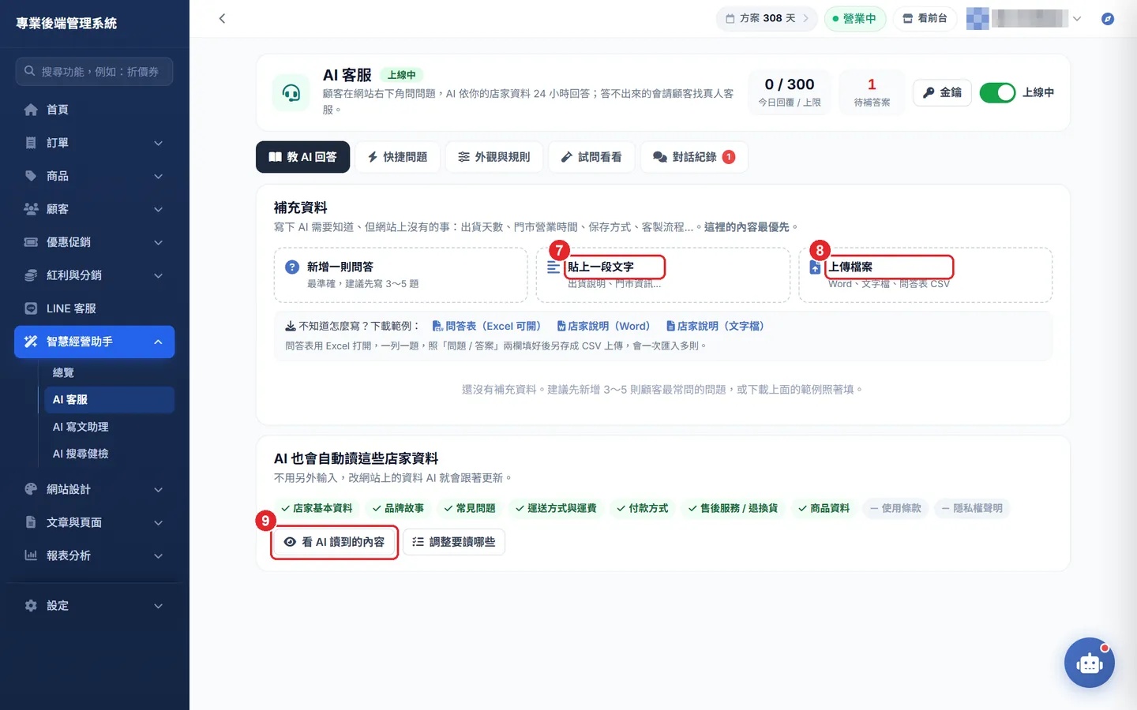Image resolution: width=1137 pixels, height=710 pixels.
Task: Toggle the 常見問題 source chip
Action: pos(470,508)
